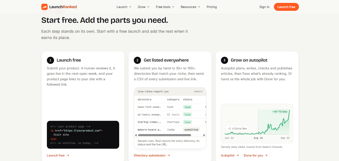Open the Done for you link
The image size is (339, 161).
[x=256, y=155]
